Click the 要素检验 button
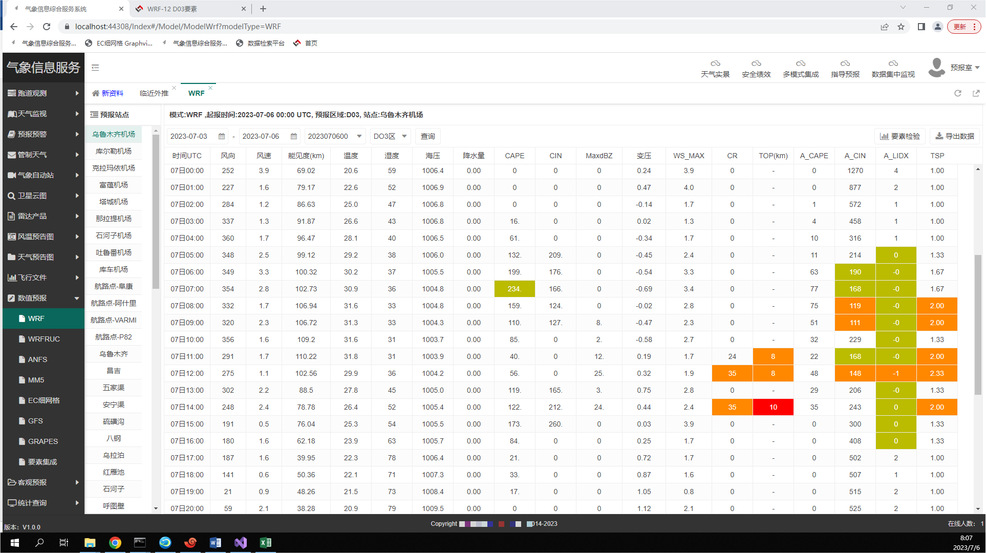This screenshot has width=986, height=553. 900,136
